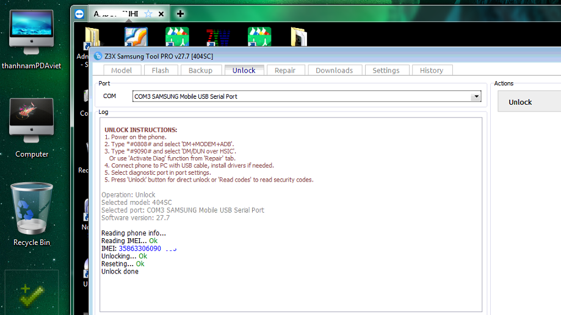
Task: Click 'Selected port: COM3' log line
Action: pyautogui.click(x=183, y=210)
